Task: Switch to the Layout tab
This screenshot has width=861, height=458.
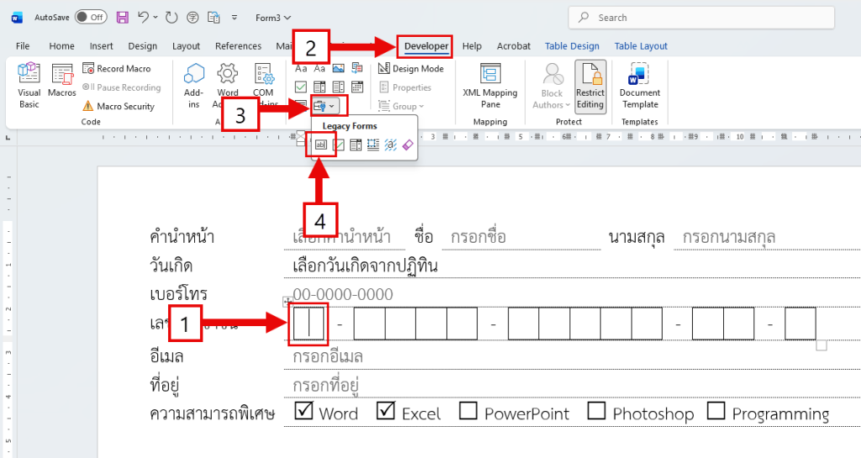Action: (186, 46)
